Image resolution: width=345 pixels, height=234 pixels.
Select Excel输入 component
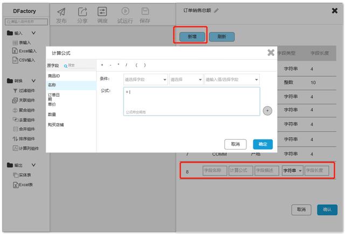24,51
